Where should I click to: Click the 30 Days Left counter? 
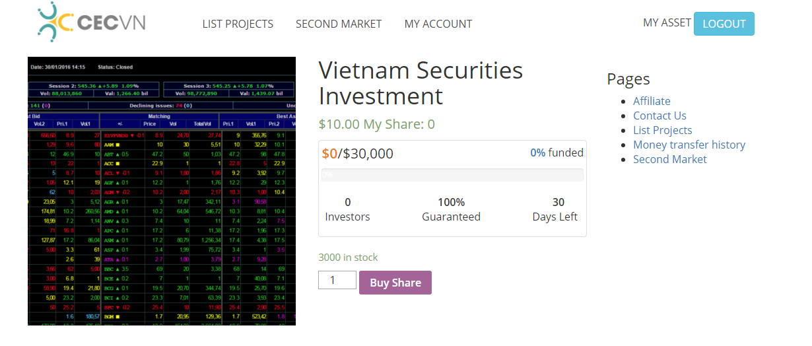pos(555,209)
